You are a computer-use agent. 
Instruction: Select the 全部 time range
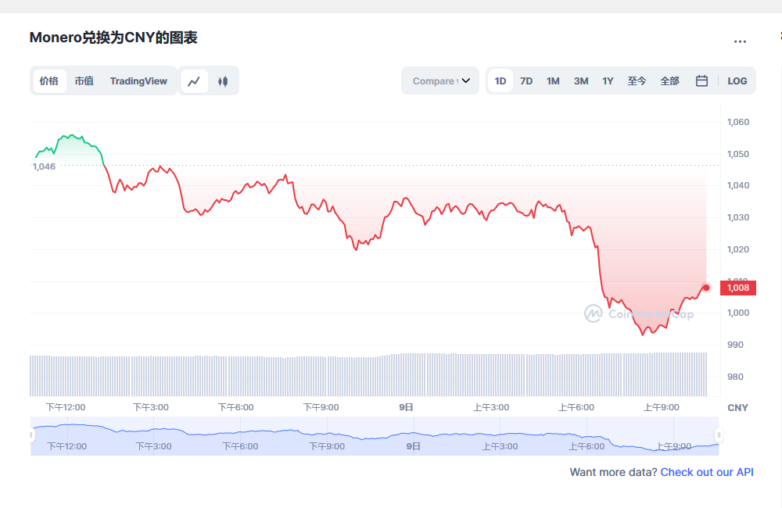tap(669, 80)
